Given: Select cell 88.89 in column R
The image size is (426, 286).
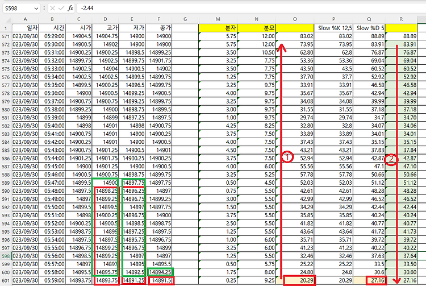Looking at the screenshot, I should [x=401, y=36].
